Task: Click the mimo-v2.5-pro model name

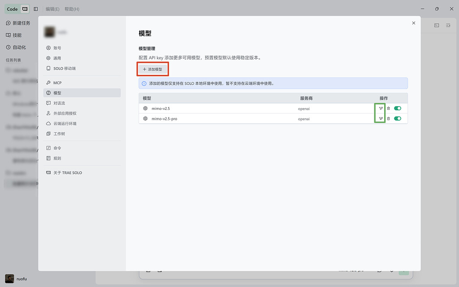Action: (164, 119)
